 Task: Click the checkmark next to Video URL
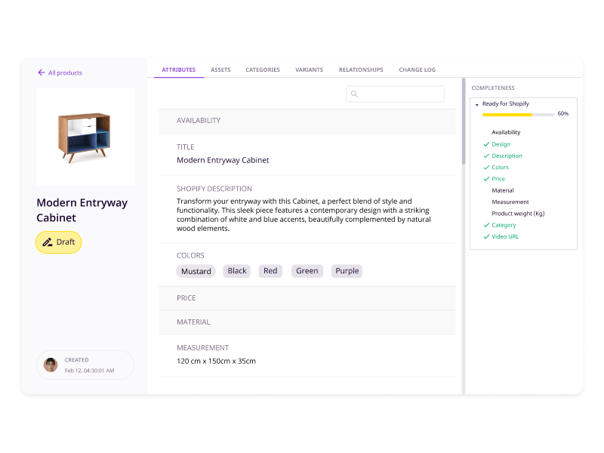pos(487,236)
